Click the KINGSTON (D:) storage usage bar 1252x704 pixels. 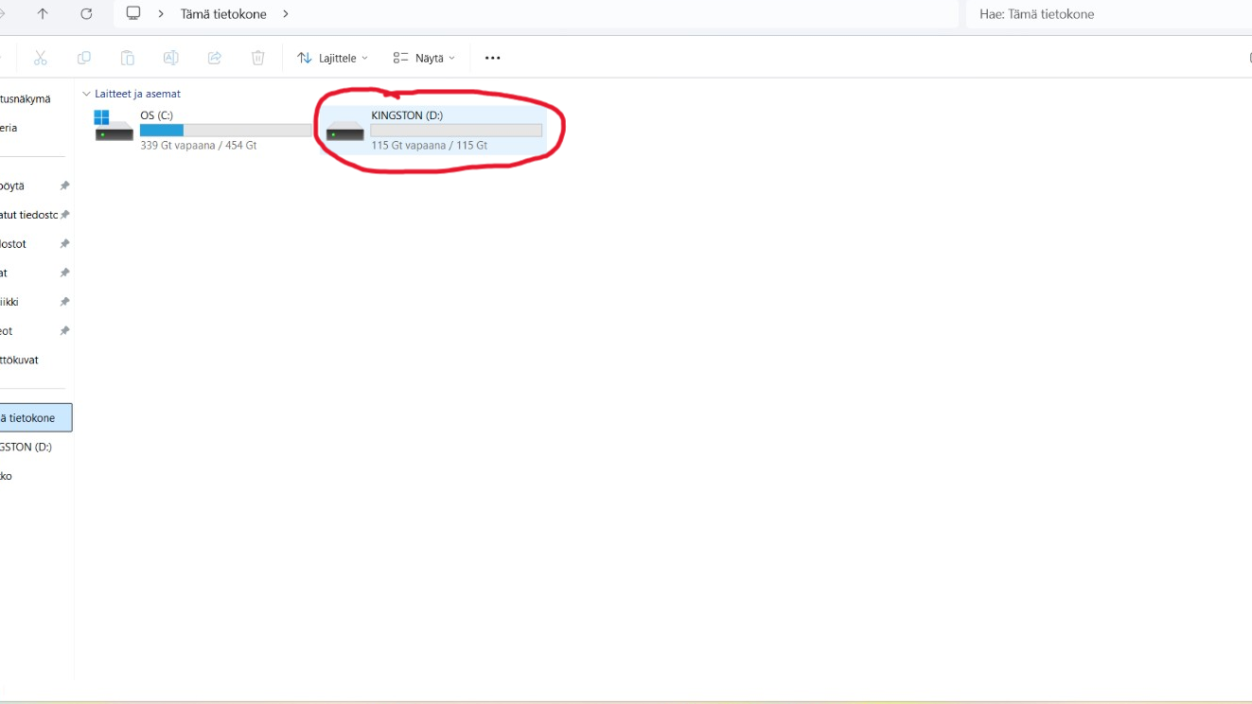tap(456, 131)
